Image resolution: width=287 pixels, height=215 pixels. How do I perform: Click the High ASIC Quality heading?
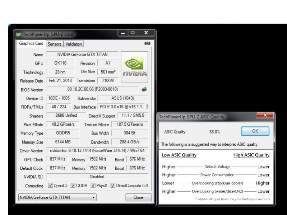[x=251, y=155]
